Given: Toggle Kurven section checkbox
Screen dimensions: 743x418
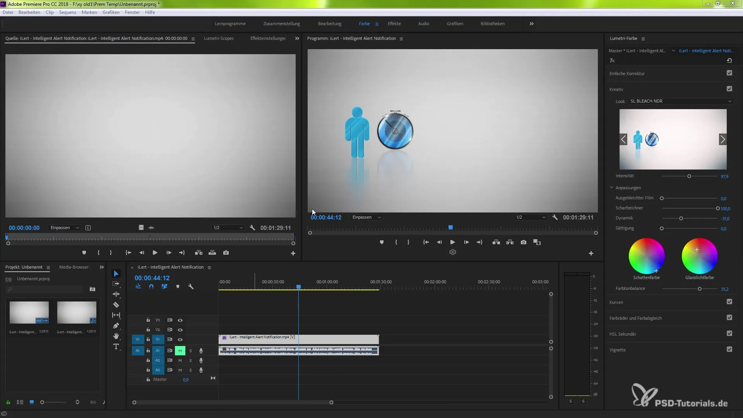Looking at the screenshot, I should tap(729, 302).
